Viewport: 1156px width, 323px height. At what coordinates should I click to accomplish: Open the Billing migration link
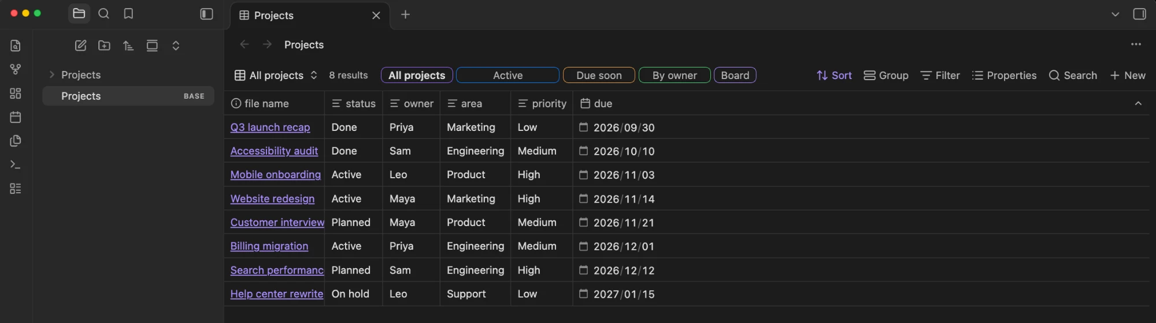coord(269,246)
